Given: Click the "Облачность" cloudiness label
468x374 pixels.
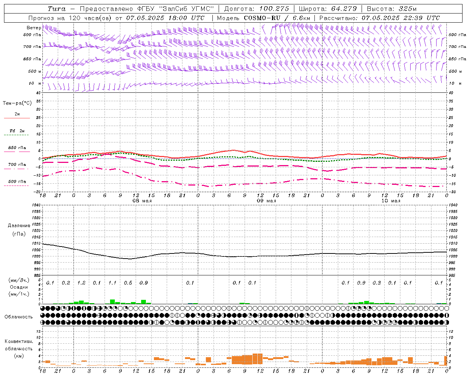Looking at the screenshot, I should point(18,317).
